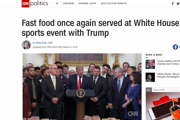The height and width of the screenshot is (120, 180).
Task: Click the play icon on the Cuomo thumbnail
Action: [x=147, y=67]
